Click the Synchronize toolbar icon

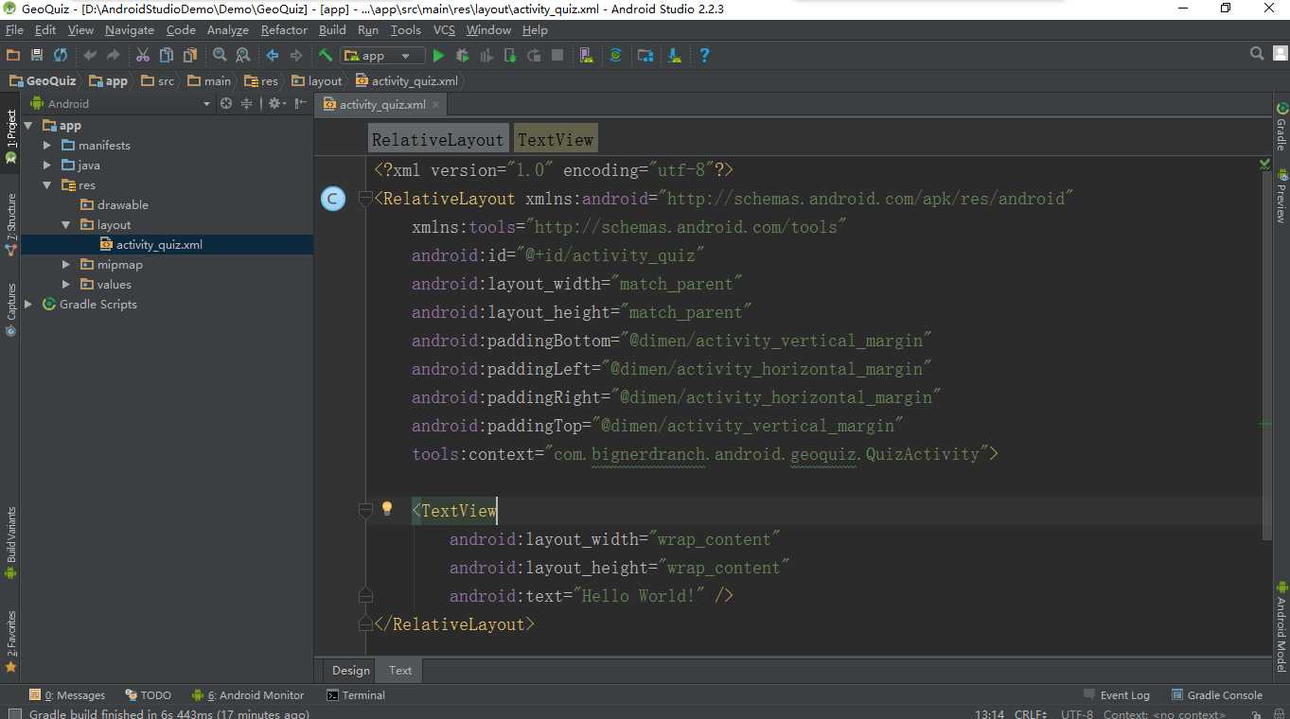(x=61, y=56)
